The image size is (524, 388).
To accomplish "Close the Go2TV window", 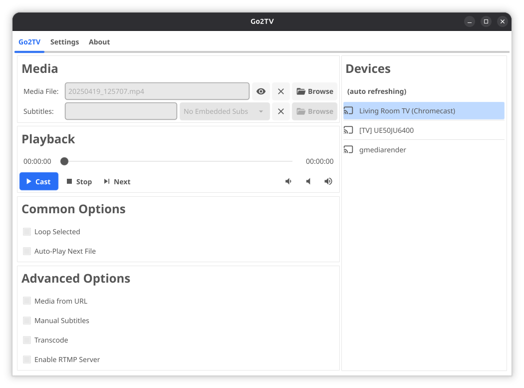I will [x=502, y=21].
